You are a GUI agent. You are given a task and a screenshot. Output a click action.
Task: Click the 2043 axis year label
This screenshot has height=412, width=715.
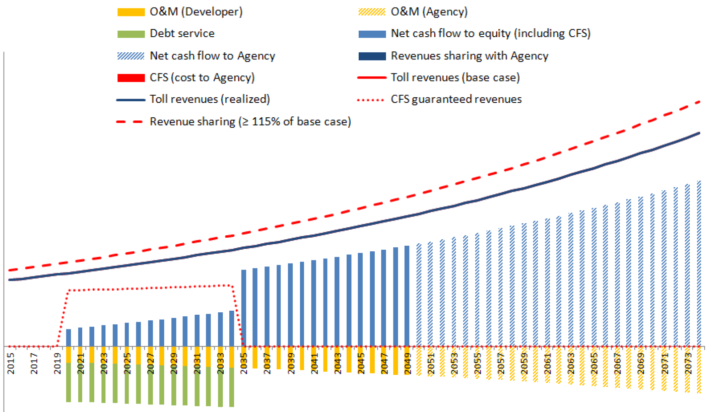tap(338, 363)
